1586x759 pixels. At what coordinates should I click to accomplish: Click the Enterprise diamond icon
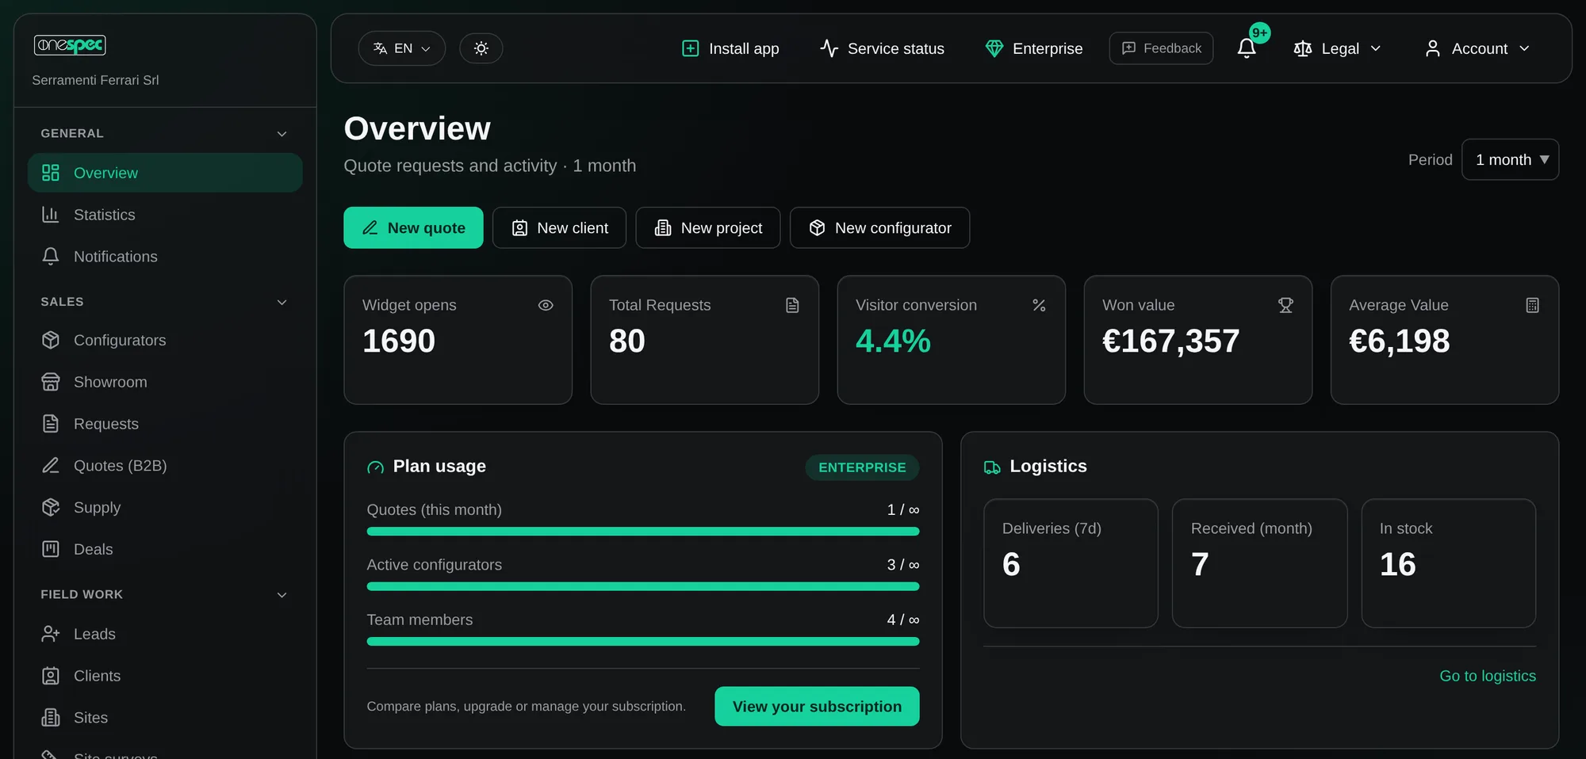tap(994, 48)
